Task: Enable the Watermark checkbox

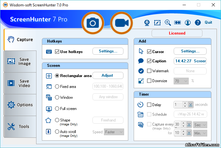Action: click(x=149, y=71)
